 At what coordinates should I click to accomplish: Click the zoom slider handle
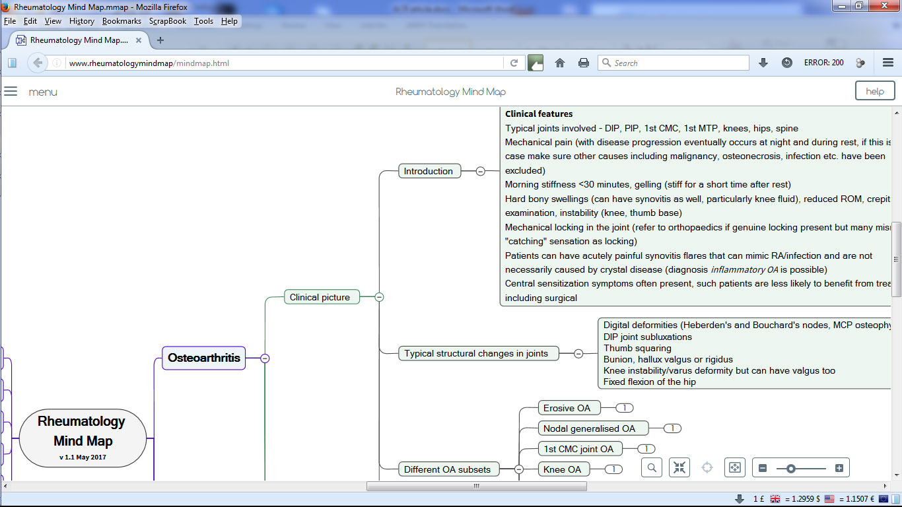tap(790, 468)
